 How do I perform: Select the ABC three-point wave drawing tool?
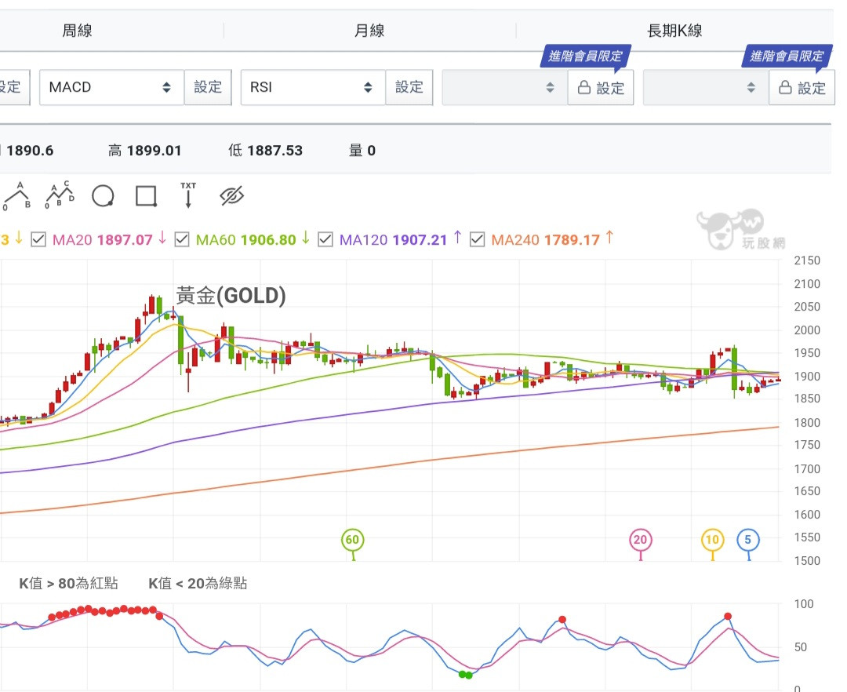click(16, 196)
